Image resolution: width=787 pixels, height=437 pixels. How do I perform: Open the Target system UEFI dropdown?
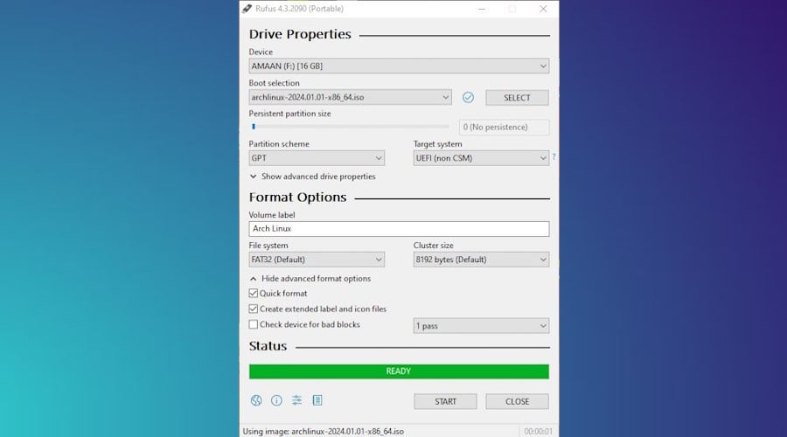tap(481, 158)
